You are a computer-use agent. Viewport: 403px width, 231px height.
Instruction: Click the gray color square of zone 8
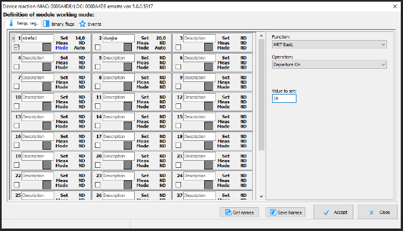click(x=128, y=86)
